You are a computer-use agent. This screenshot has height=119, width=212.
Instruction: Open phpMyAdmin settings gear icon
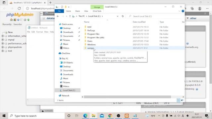click(x=25, y=20)
